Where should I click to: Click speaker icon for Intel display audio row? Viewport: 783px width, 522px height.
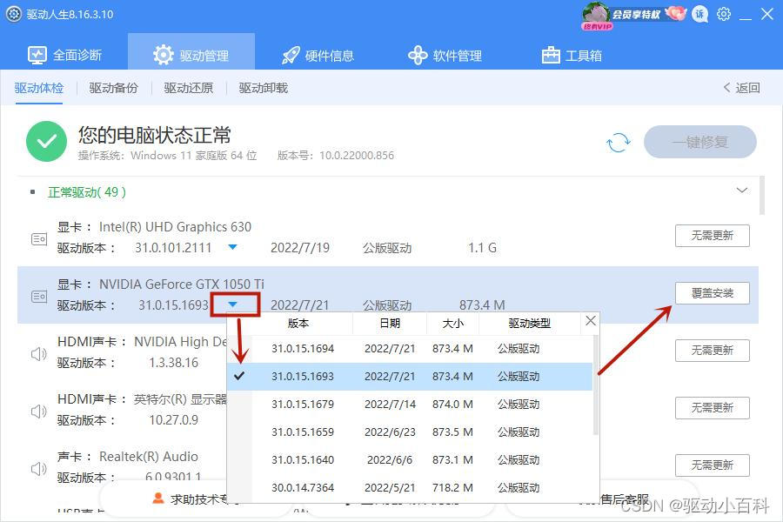pyautogui.click(x=38, y=412)
